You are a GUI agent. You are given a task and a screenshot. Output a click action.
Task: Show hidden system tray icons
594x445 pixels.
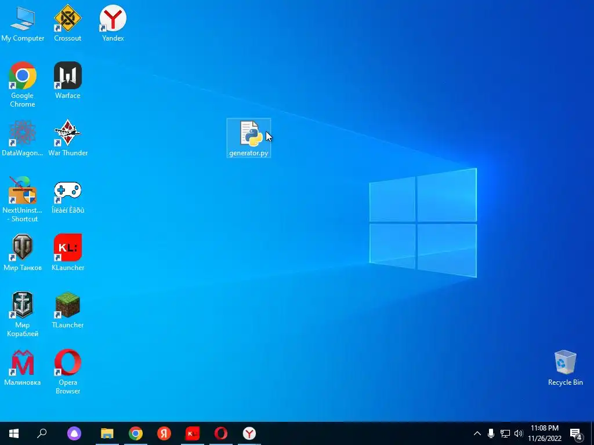tap(477, 433)
